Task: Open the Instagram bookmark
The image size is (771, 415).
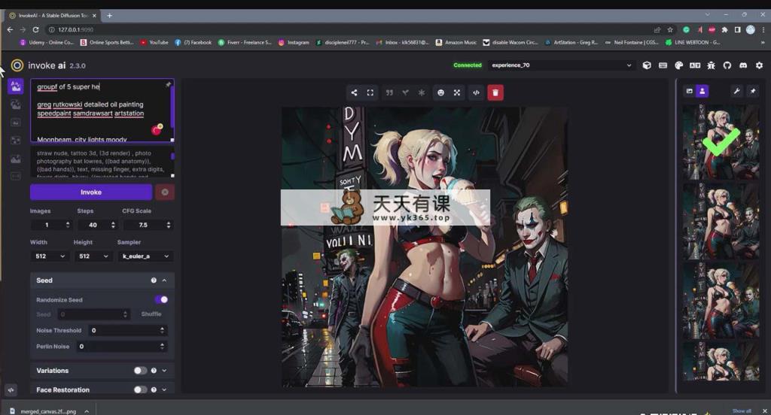Action: 294,43
